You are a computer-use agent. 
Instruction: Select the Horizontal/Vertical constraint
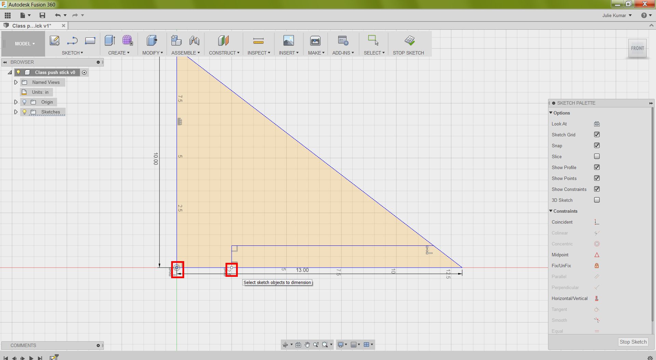597,298
